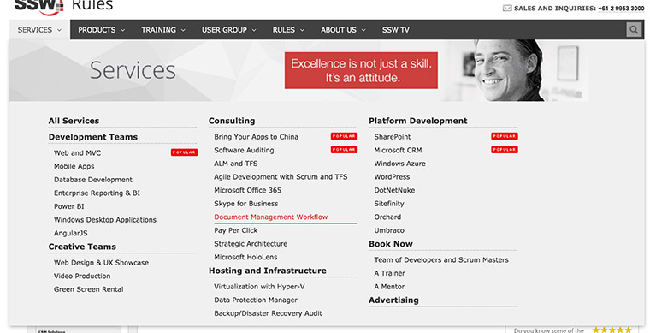Expand the Rules dropdown menu
650x333 pixels.
pos(288,30)
